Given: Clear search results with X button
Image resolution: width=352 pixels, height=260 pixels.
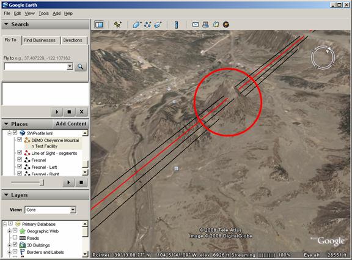Looking at the screenshot, I should click(81, 112).
